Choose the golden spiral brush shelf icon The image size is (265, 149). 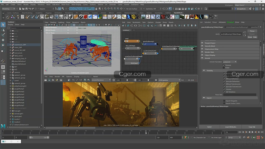pos(133,17)
